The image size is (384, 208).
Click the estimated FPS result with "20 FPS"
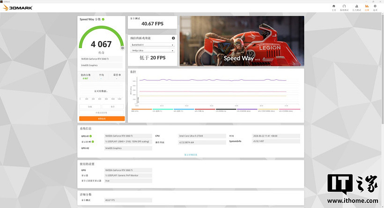click(152, 58)
